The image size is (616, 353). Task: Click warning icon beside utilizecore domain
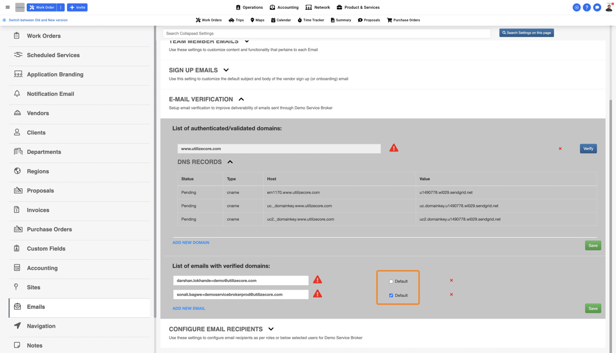(394, 148)
